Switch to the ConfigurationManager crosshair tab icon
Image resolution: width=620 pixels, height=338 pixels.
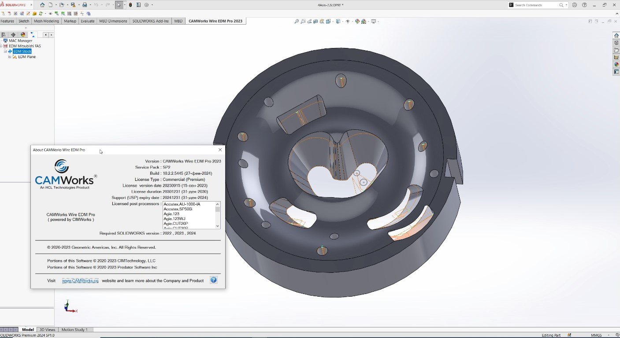(x=13, y=35)
